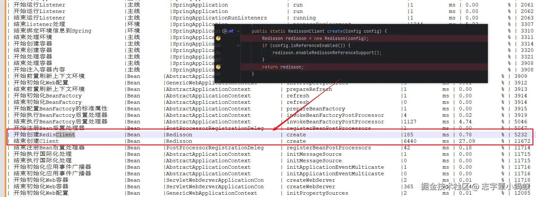Image resolution: width=536 pixels, height=197 pixels.
Task: Click '结束执行国际化处理' log entry
Action: click(x=43, y=160)
